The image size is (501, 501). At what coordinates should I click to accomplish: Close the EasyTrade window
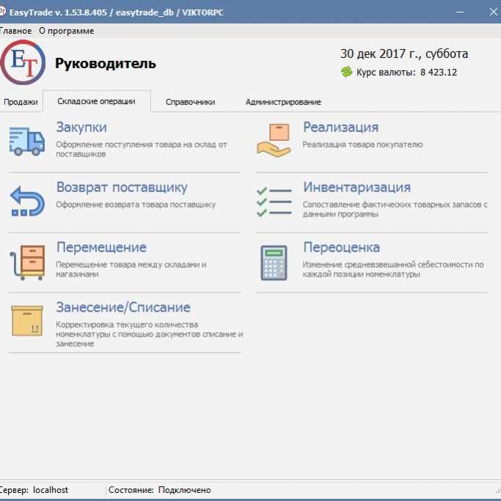[494, 12]
